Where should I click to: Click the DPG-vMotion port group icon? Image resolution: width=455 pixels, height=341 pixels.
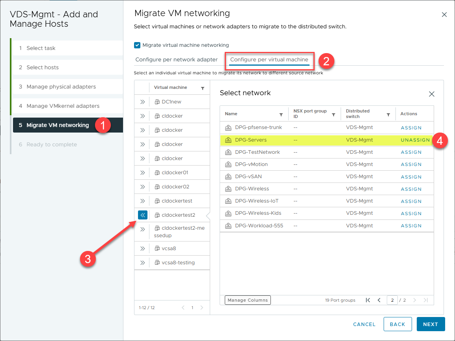coord(228,164)
